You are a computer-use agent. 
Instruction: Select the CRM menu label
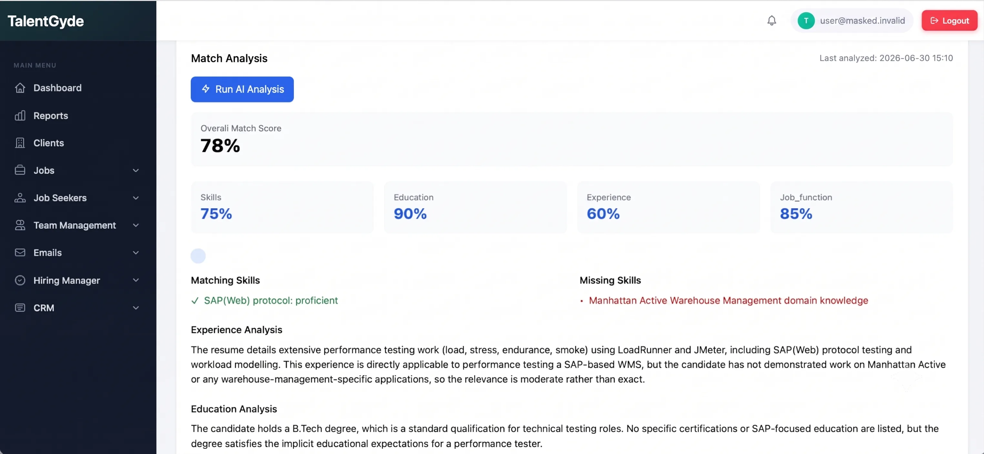click(44, 308)
